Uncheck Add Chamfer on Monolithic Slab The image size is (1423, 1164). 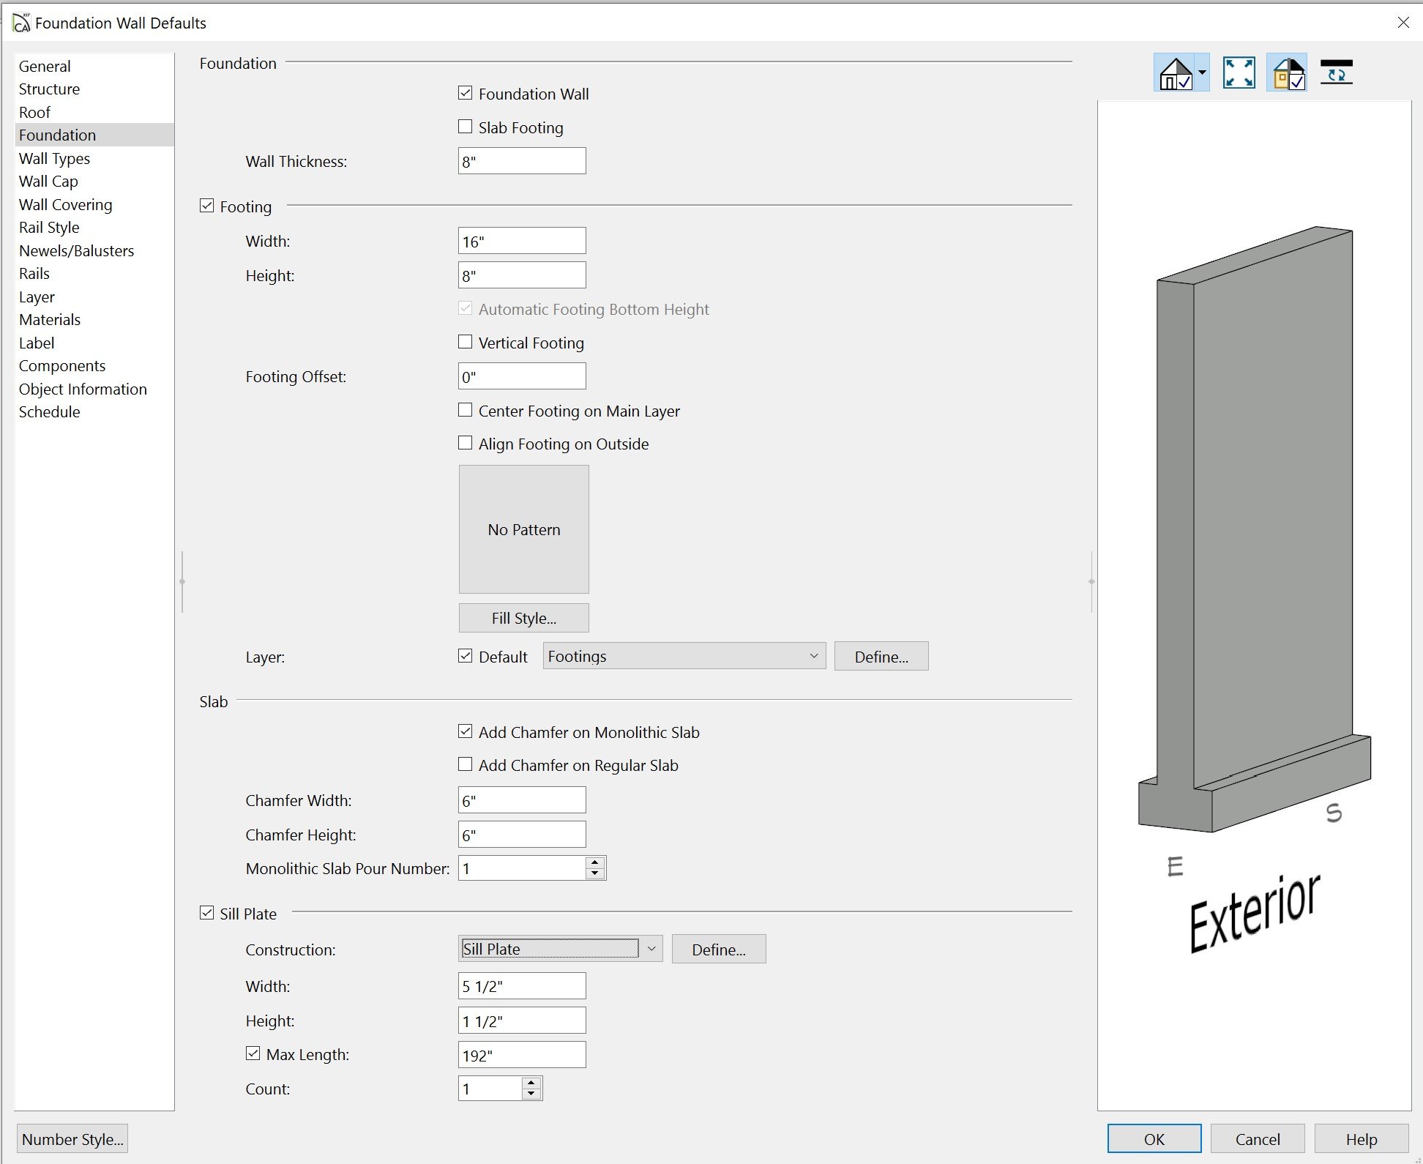465,731
